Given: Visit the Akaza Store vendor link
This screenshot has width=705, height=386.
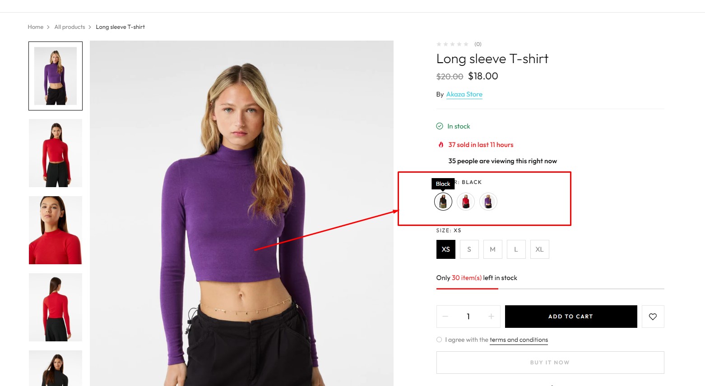Looking at the screenshot, I should coord(464,94).
